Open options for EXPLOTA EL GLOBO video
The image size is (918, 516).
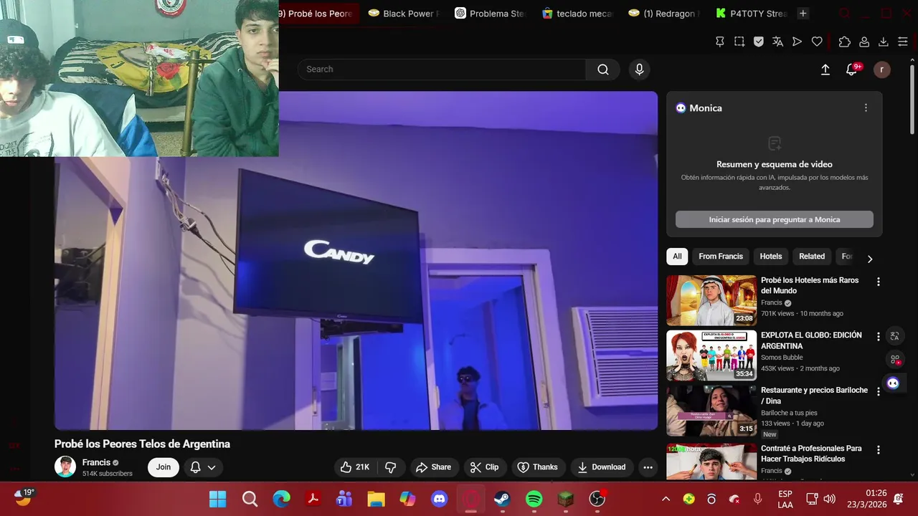[878, 336]
